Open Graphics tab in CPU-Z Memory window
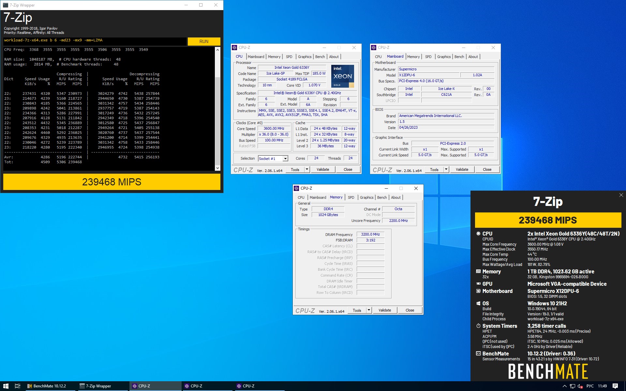626x391 pixels. [367, 197]
